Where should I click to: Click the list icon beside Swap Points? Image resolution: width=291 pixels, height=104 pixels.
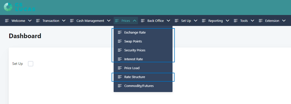click(120, 41)
